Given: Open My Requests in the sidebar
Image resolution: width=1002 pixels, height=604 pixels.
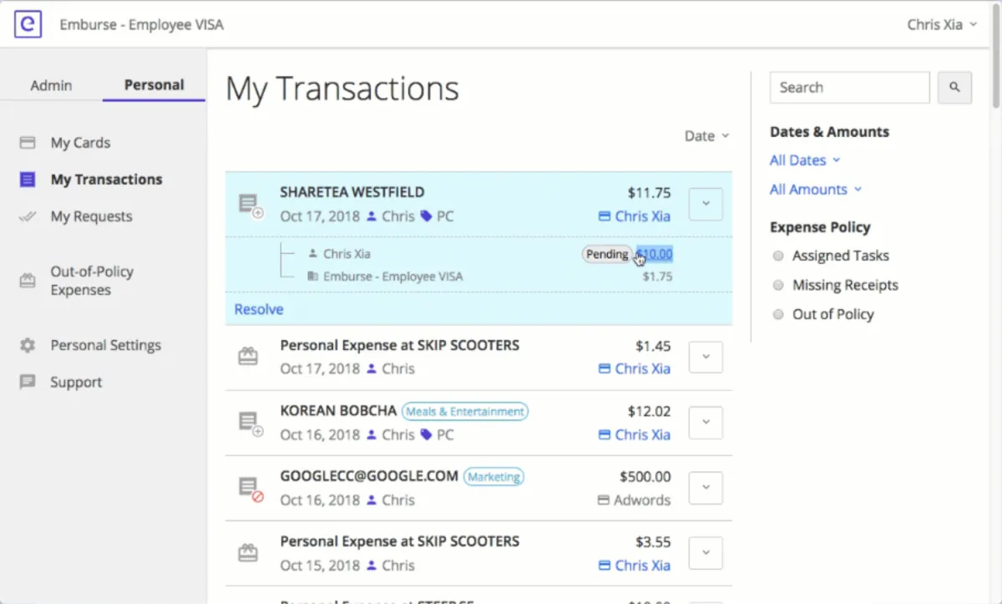Looking at the screenshot, I should [x=91, y=216].
